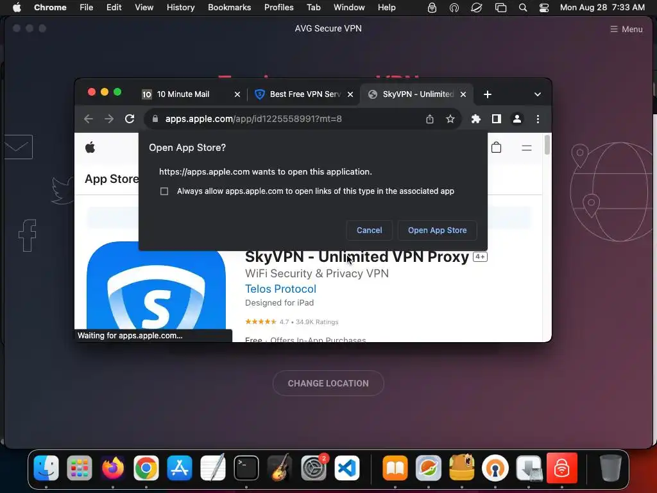The width and height of the screenshot is (657, 493).
Task: Open Launchpad from the Dock
Action: point(79,467)
